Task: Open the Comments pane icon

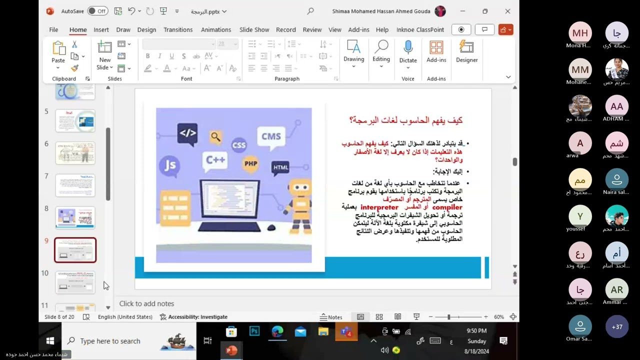Action: 484,29
